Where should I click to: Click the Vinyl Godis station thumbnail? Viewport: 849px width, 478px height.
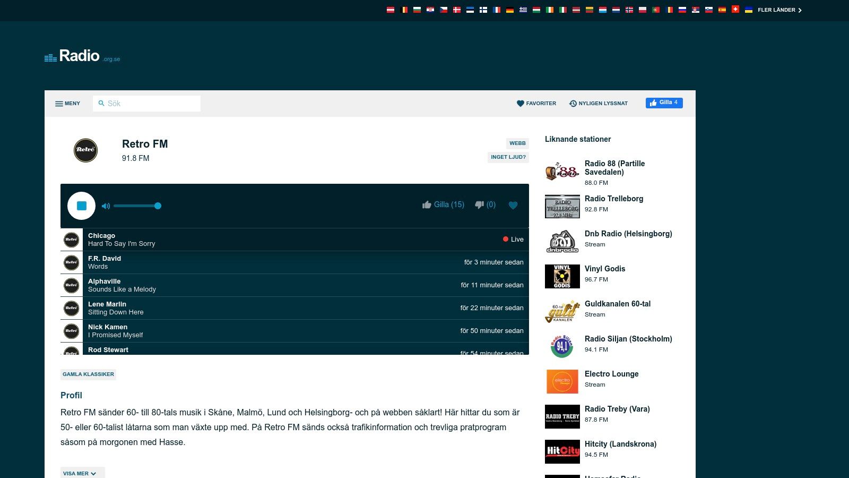pos(562,276)
